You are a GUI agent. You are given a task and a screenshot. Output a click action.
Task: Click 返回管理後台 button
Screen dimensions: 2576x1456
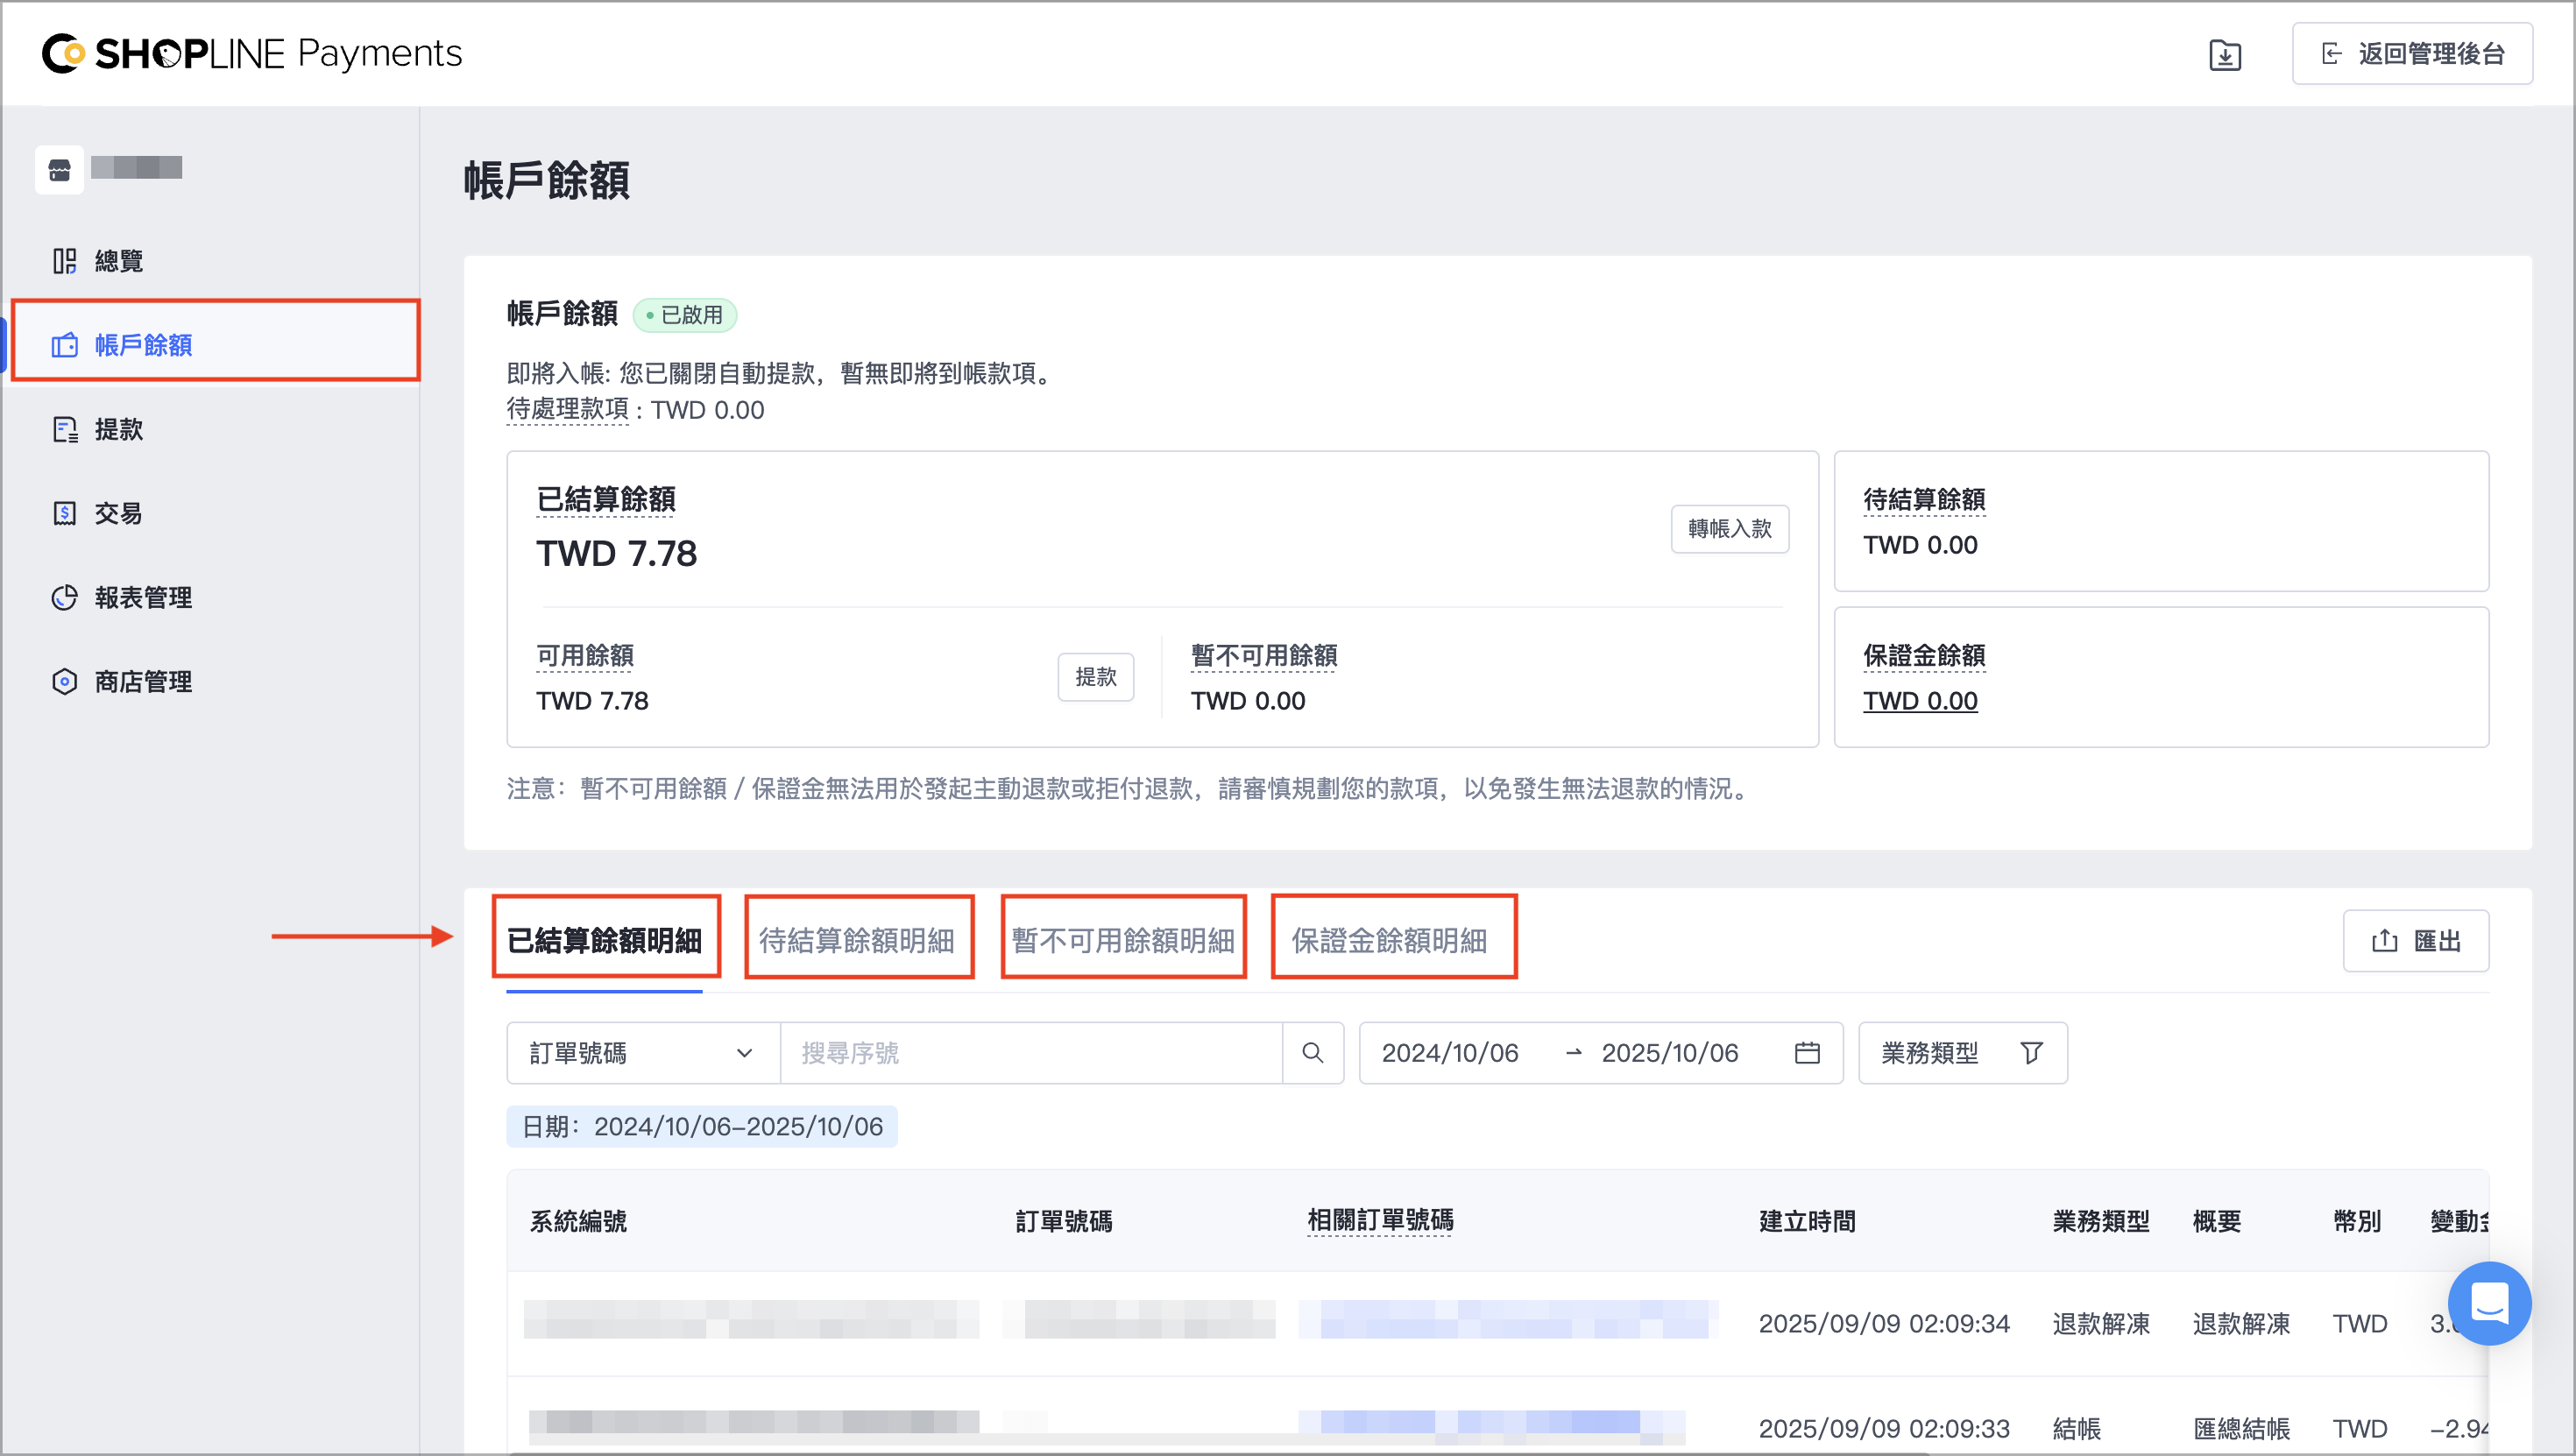coord(2411,54)
